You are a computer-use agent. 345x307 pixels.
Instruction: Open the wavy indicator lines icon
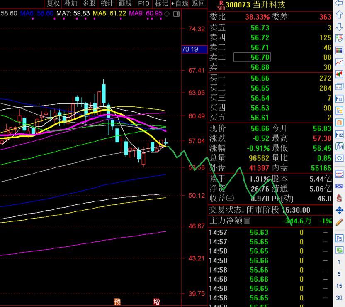pyautogui.click(x=339, y=174)
